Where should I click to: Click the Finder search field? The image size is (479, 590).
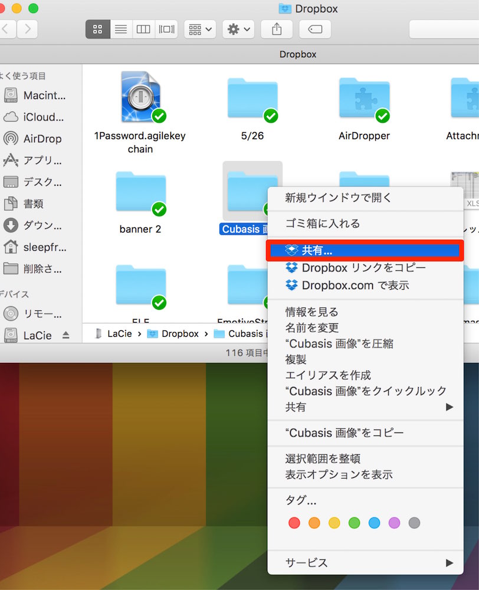444,29
